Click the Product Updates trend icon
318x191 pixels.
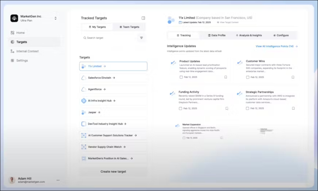173,63
